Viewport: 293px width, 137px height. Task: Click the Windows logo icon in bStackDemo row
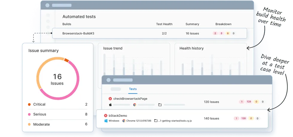click(x=106, y=121)
